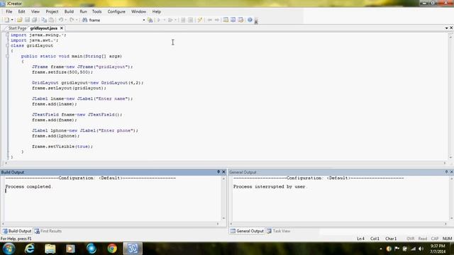Open the Tools menu
Screen dimensions: 454x255
[x=96, y=11]
